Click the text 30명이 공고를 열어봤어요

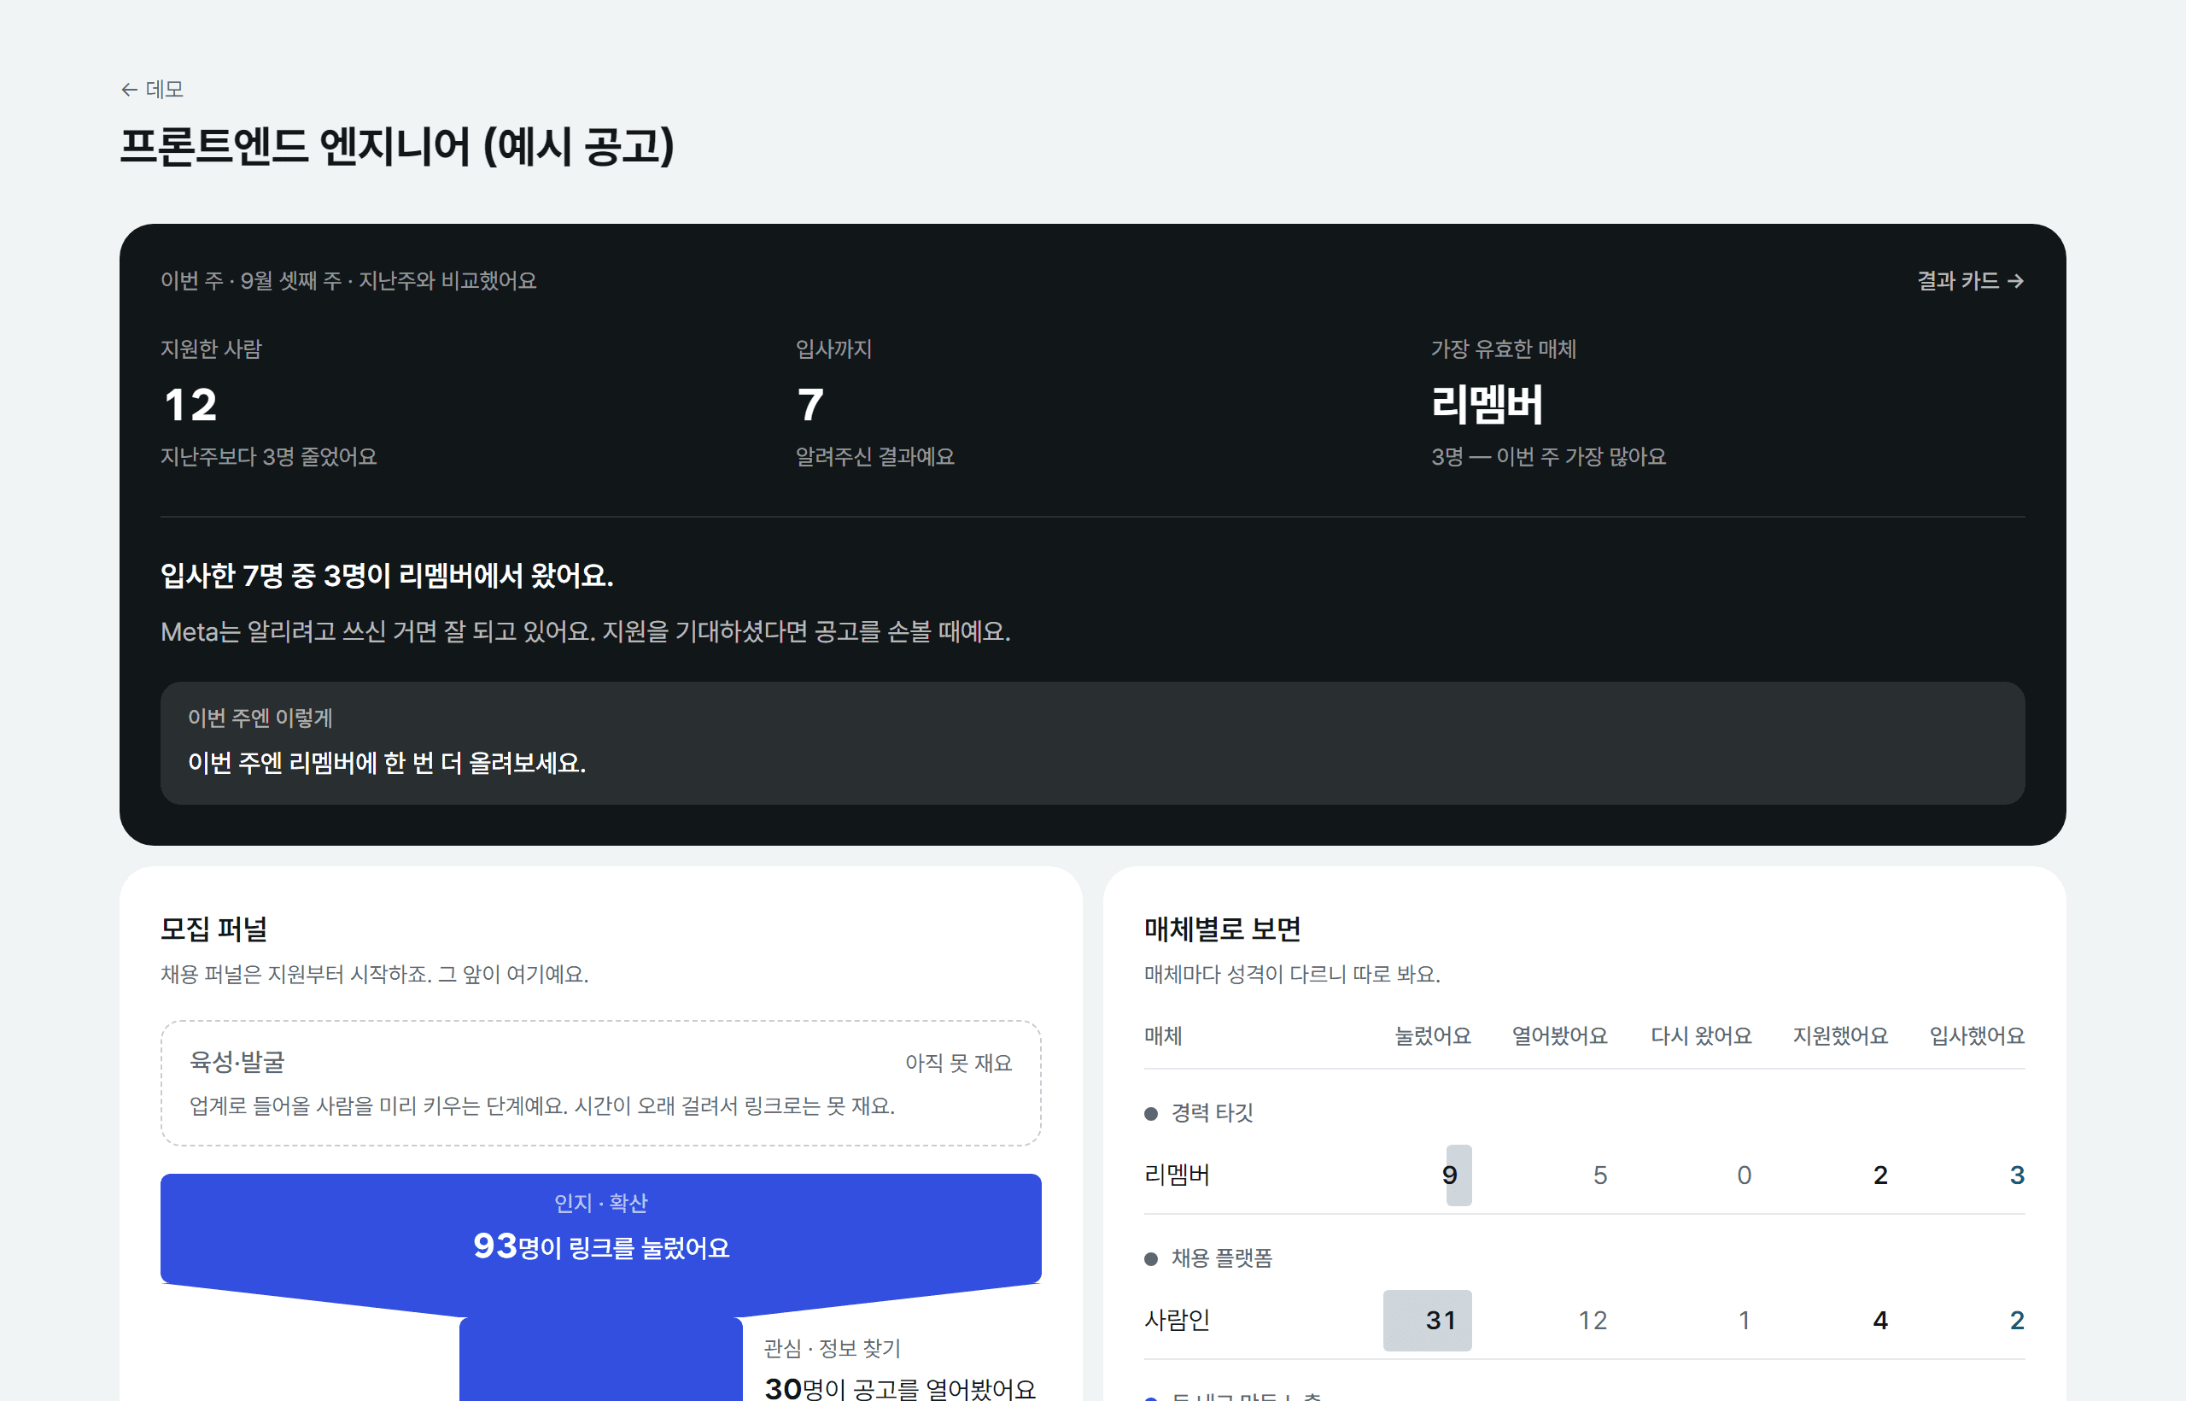(900, 1388)
